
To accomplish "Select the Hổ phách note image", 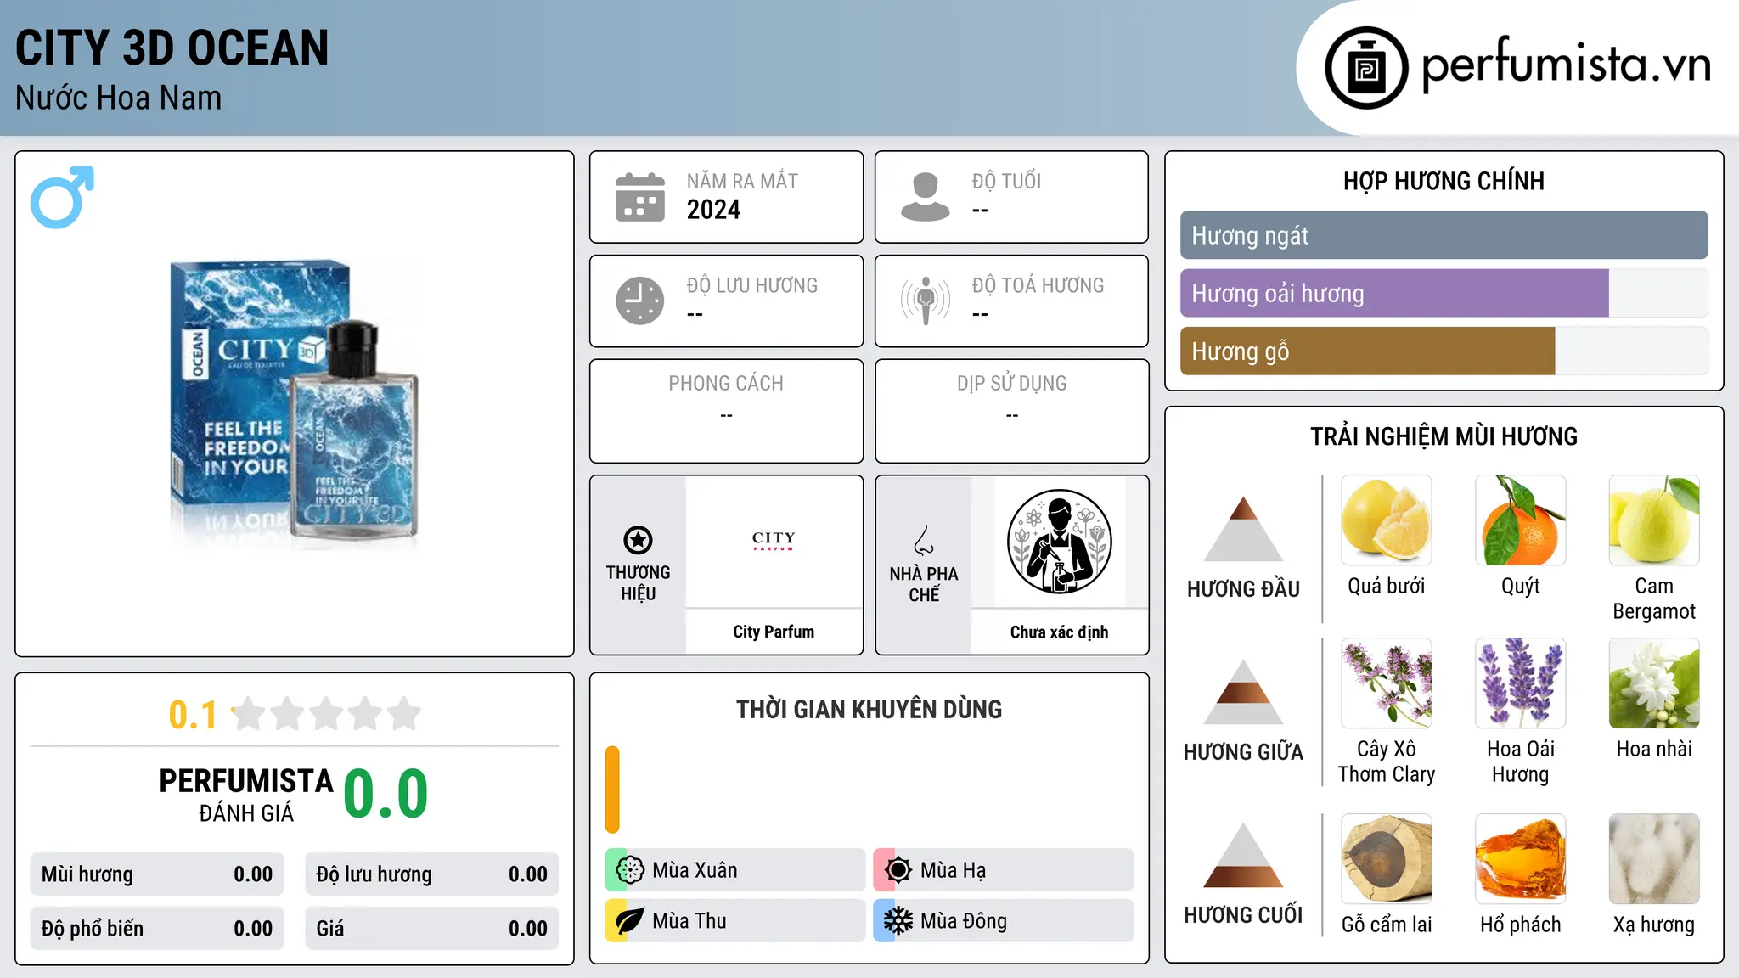I will [x=1521, y=859].
